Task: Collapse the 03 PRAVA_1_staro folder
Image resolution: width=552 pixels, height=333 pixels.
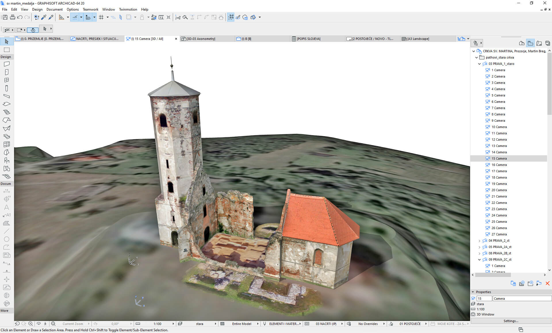Action: click(x=479, y=64)
